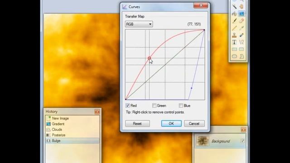Select the Text tool
Viewport: 290px width, 163px height.
pyautogui.click(x=235, y=42)
